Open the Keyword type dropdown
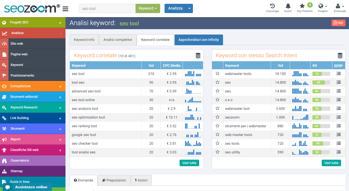This screenshot has width=349, height=191. pos(147,8)
